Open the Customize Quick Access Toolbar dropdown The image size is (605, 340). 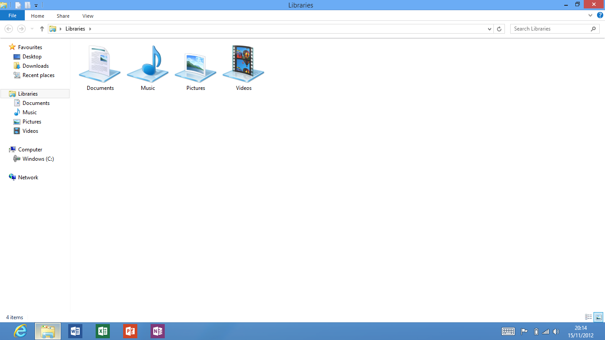click(x=36, y=6)
